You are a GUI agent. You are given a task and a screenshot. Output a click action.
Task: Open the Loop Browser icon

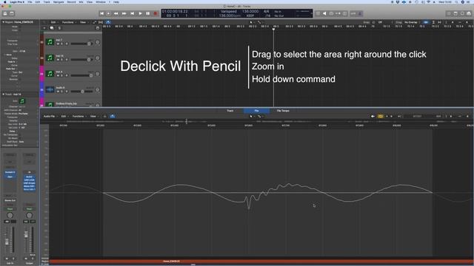(x=462, y=13)
